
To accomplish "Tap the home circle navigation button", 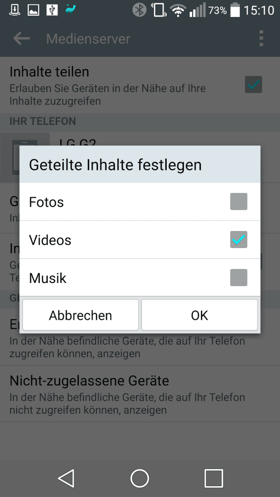I will point(140,478).
